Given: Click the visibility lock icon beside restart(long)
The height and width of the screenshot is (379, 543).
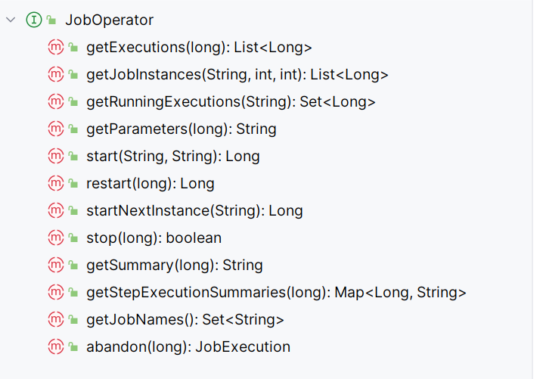Looking at the screenshot, I should [x=73, y=183].
